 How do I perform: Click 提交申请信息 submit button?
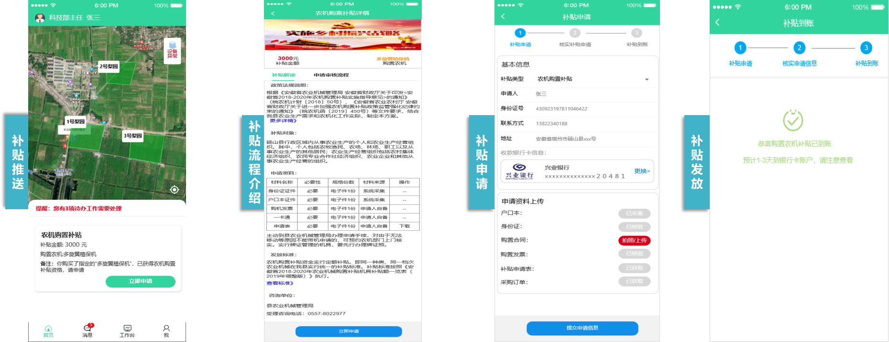pyautogui.click(x=582, y=328)
